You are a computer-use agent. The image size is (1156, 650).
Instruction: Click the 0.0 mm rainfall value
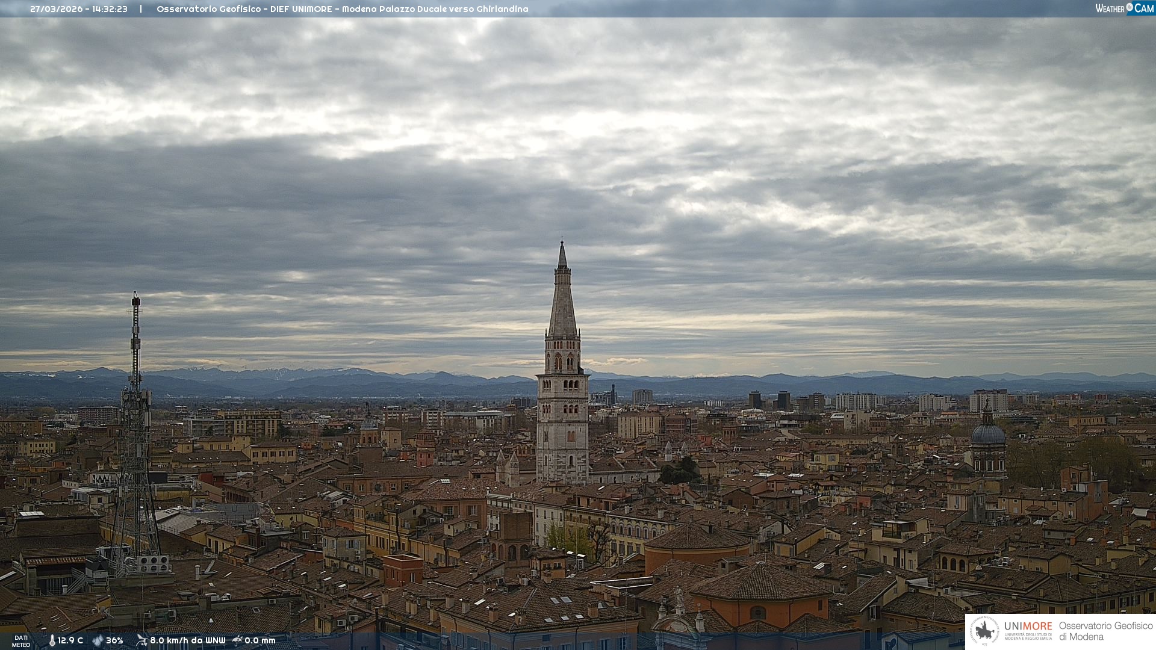259,640
